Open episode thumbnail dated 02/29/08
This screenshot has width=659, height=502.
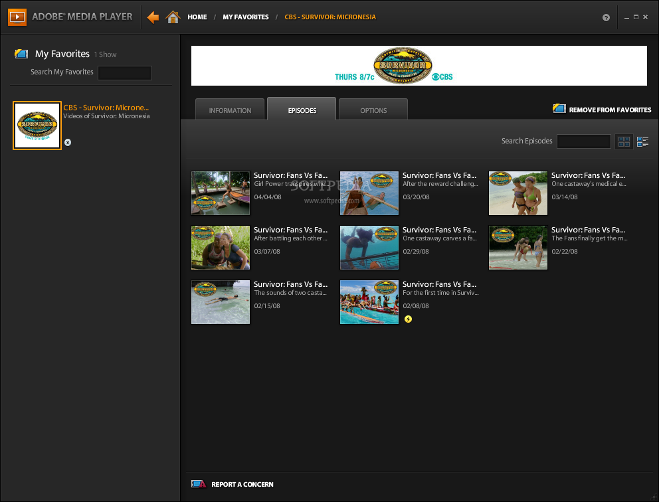[x=369, y=248]
